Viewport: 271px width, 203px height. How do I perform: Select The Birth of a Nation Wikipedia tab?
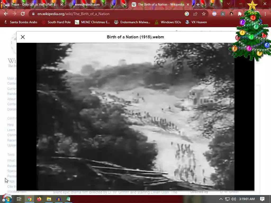[x=161, y=4]
